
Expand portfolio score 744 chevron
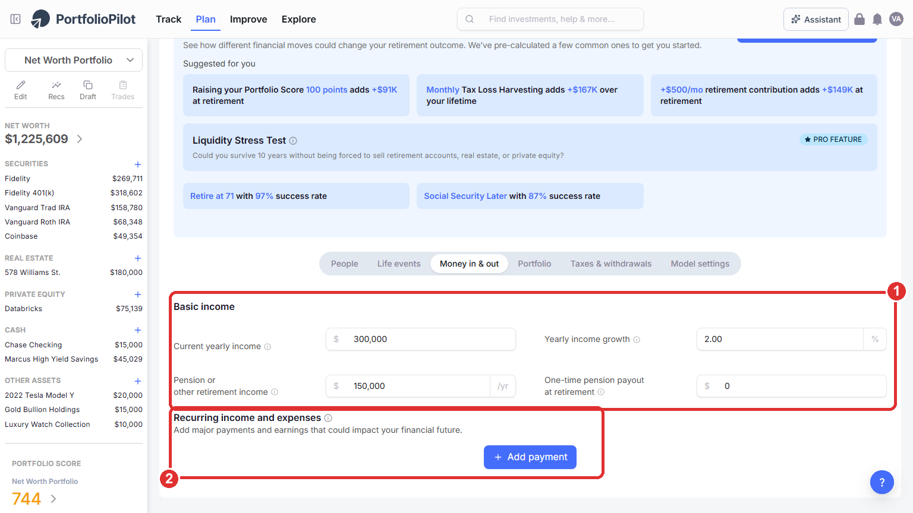(53, 499)
